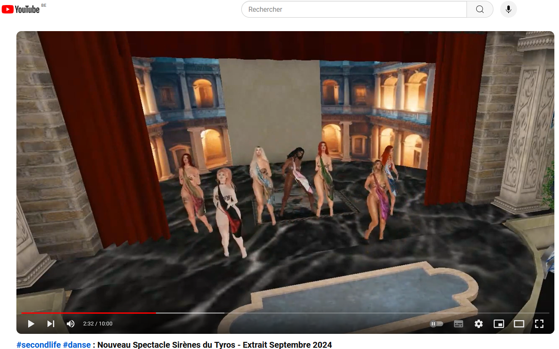Open the #danse hashtag link

pos(77,345)
